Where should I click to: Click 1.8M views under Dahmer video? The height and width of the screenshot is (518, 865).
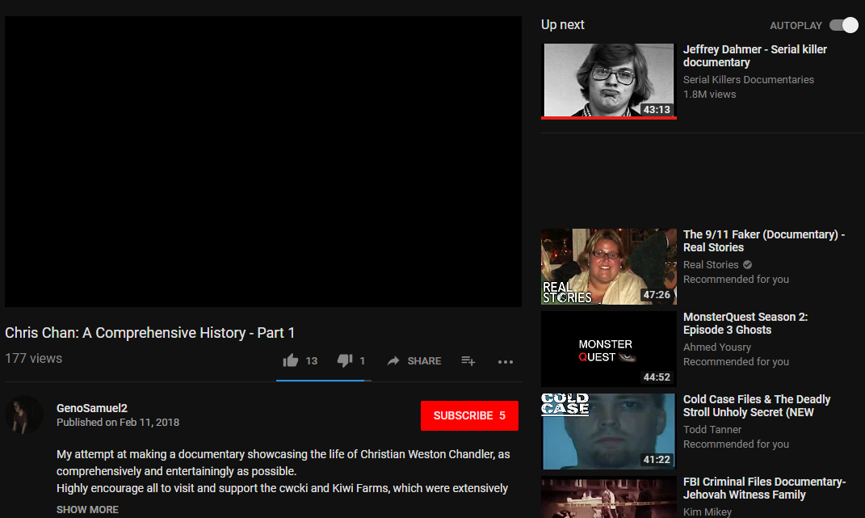click(709, 94)
